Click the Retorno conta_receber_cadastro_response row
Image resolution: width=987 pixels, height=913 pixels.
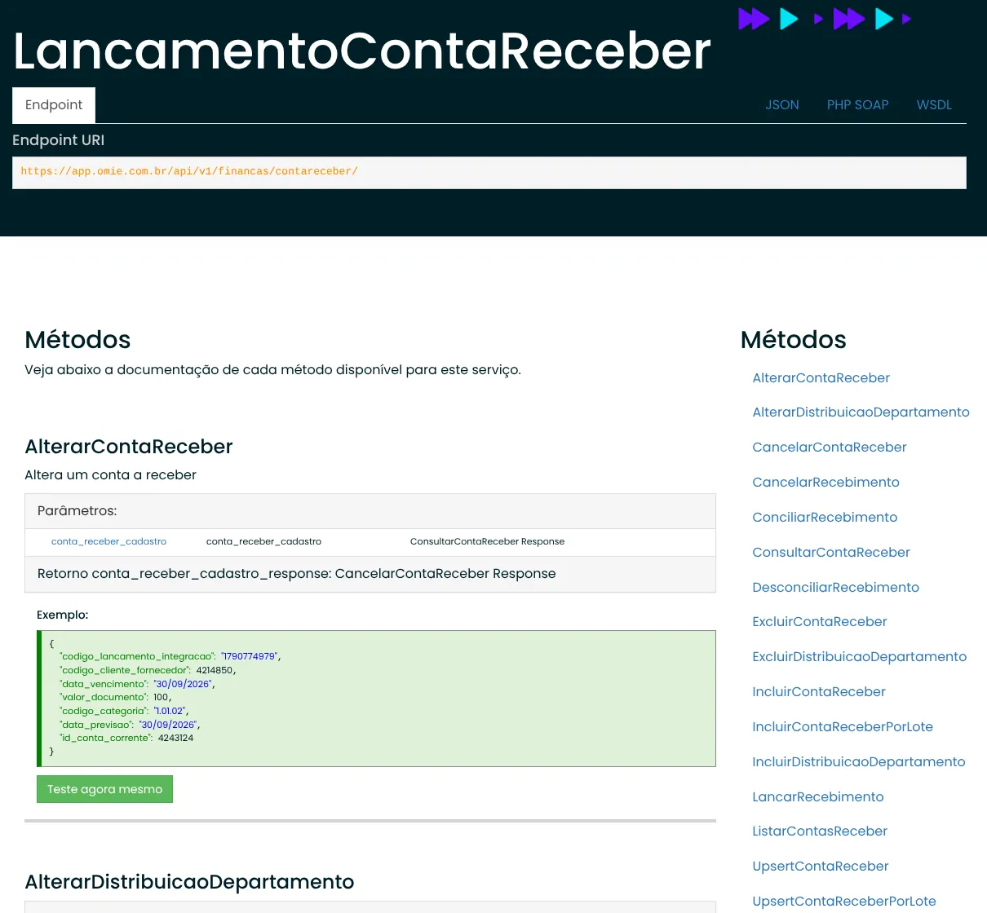(x=370, y=574)
